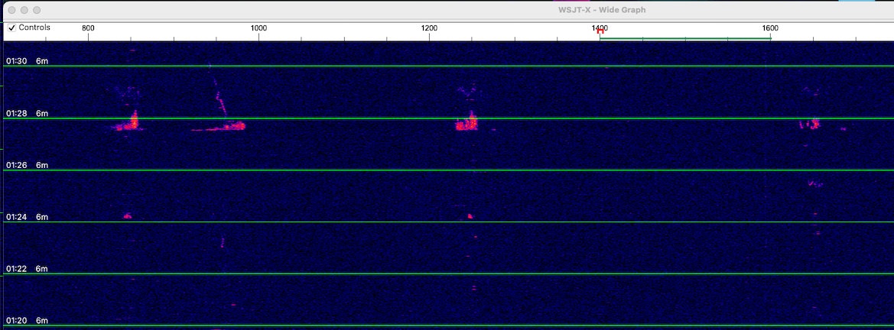Toggle the Controls checkbox

(x=12, y=28)
